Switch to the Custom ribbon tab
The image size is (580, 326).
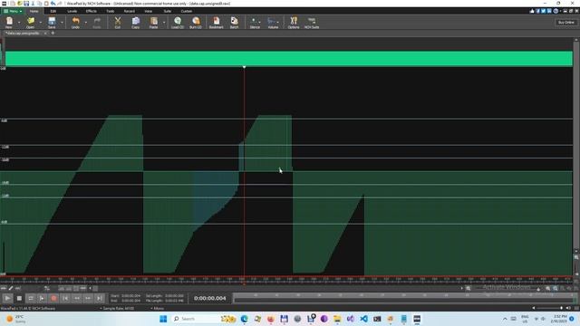(187, 11)
